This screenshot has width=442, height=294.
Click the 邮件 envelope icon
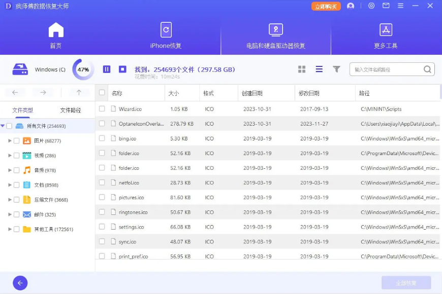27,214
